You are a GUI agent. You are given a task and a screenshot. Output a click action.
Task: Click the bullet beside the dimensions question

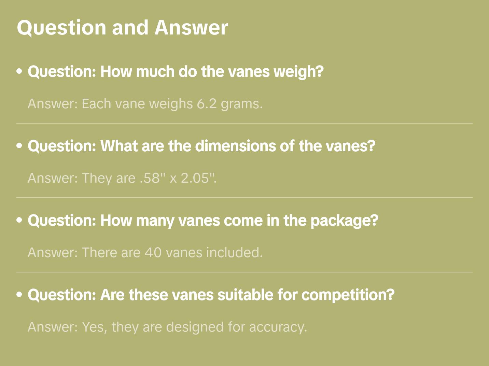coord(19,146)
